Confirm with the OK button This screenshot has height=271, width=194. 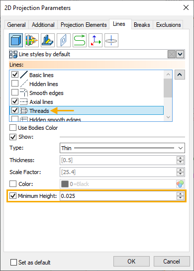tap(132, 262)
